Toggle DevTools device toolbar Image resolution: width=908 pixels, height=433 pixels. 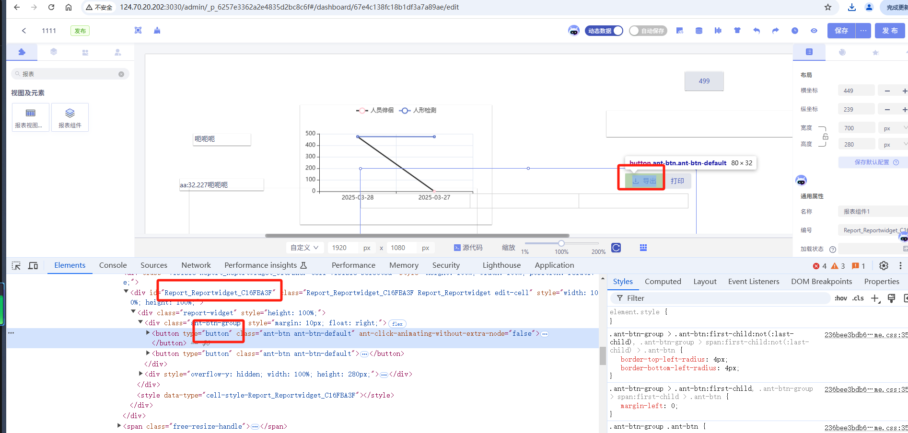33,265
